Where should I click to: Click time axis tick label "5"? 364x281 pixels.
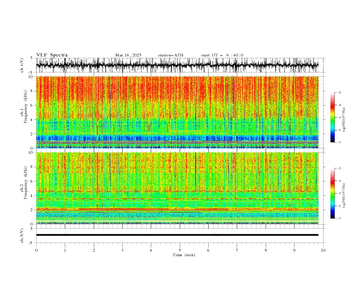pos(180,250)
